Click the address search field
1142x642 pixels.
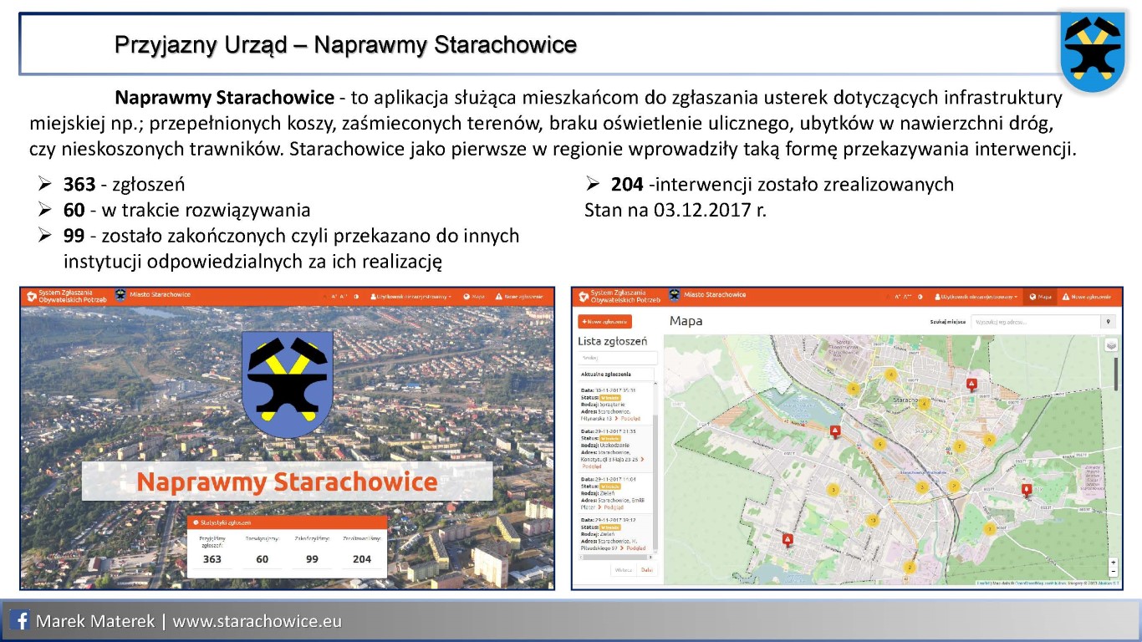click(x=1035, y=321)
